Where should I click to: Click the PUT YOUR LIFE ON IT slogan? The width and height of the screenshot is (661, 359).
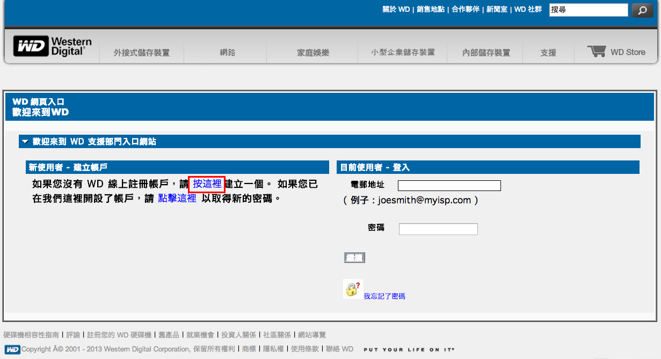[409, 349]
